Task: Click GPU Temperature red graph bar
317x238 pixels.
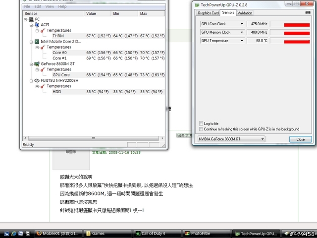Action: (297, 42)
